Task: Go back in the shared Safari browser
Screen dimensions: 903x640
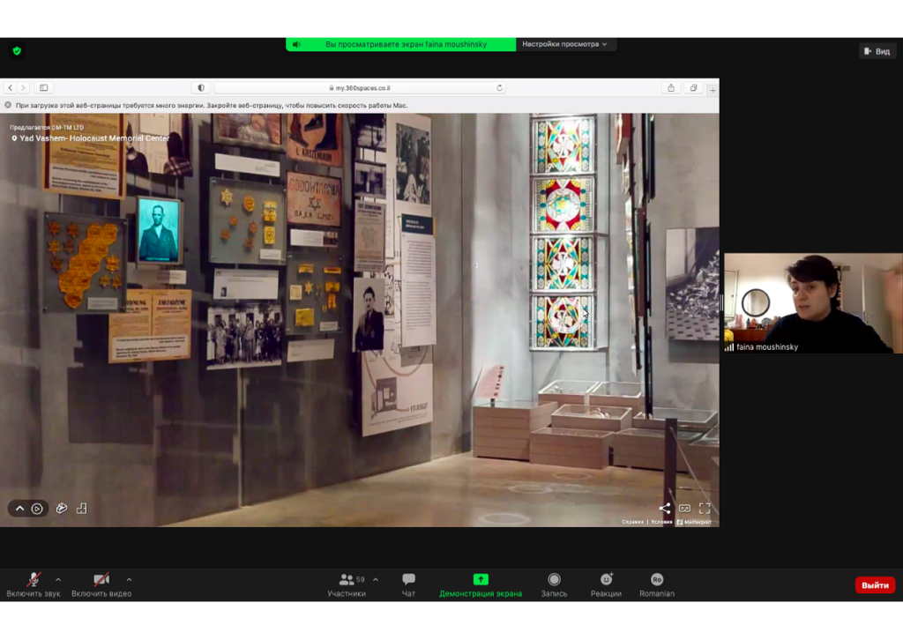Action: tap(10, 88)
